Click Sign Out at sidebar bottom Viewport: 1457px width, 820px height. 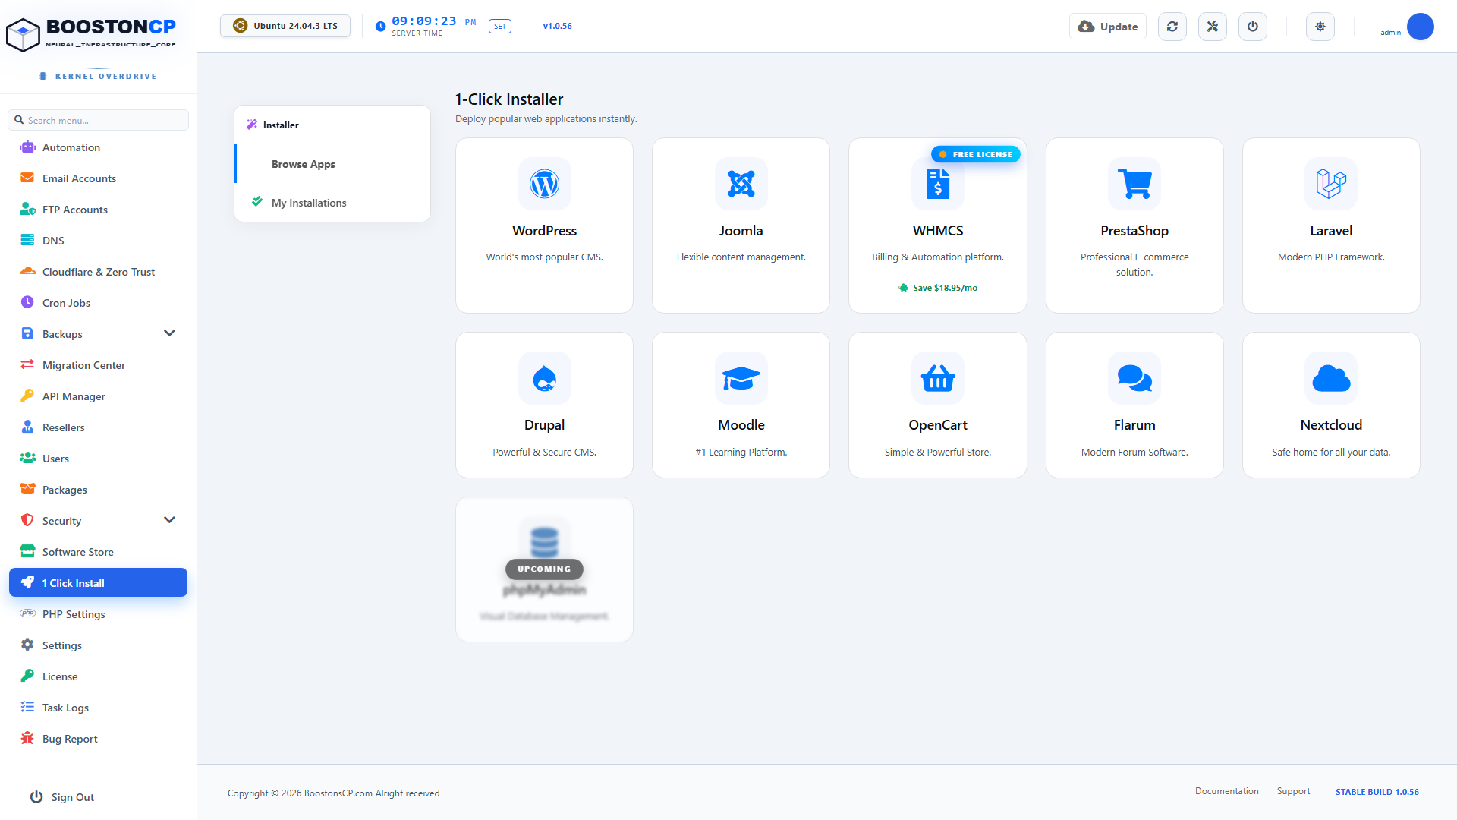(62, 797)
